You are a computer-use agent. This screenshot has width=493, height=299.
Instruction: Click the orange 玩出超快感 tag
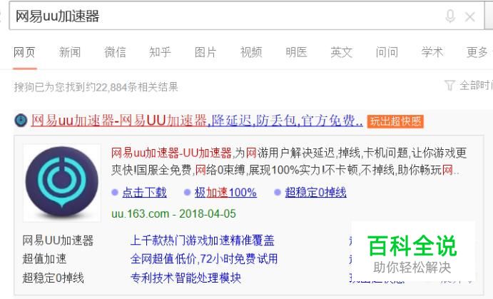click(x=395, y=121)
